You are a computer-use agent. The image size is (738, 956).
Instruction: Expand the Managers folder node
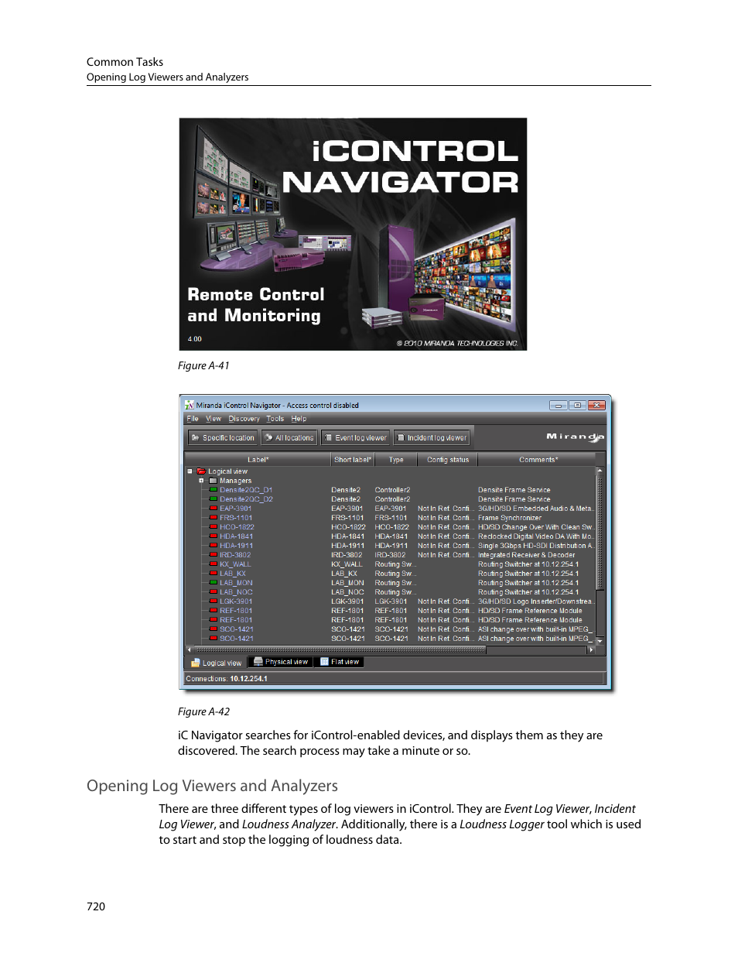(202, 481)
